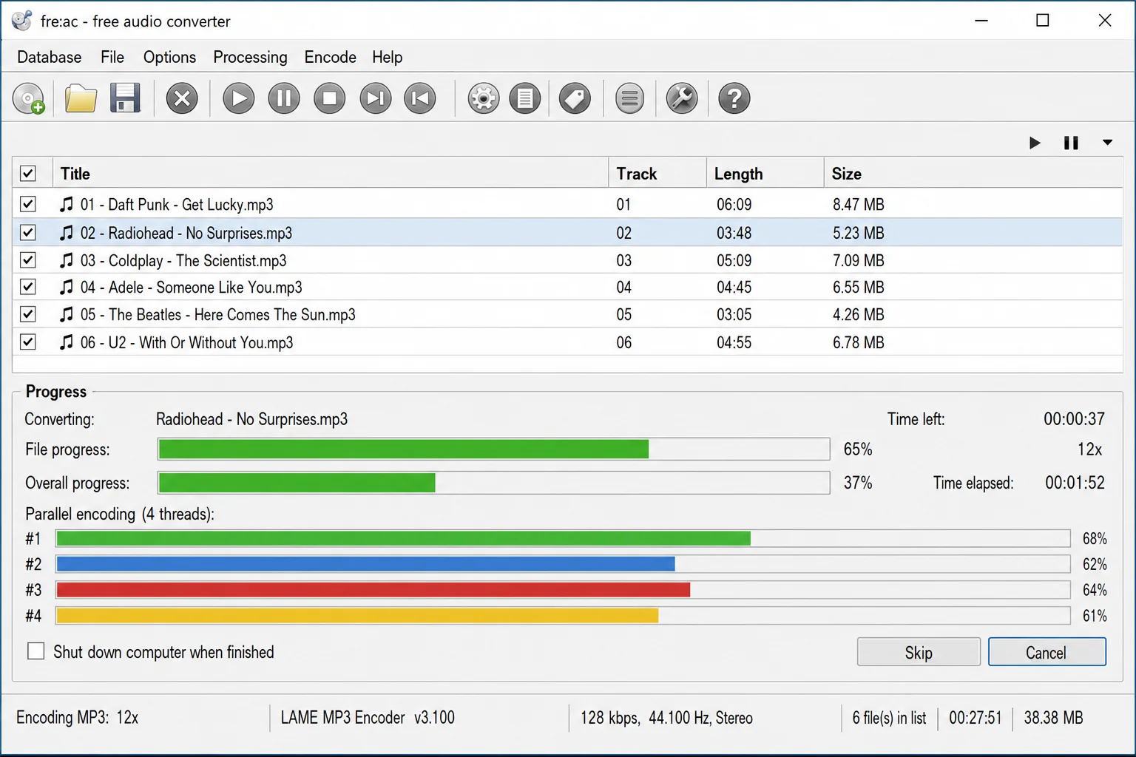Open the Processing menu
Image resolution: width=1136 pixels, height=757 pixels.
[x=250, y=57]
